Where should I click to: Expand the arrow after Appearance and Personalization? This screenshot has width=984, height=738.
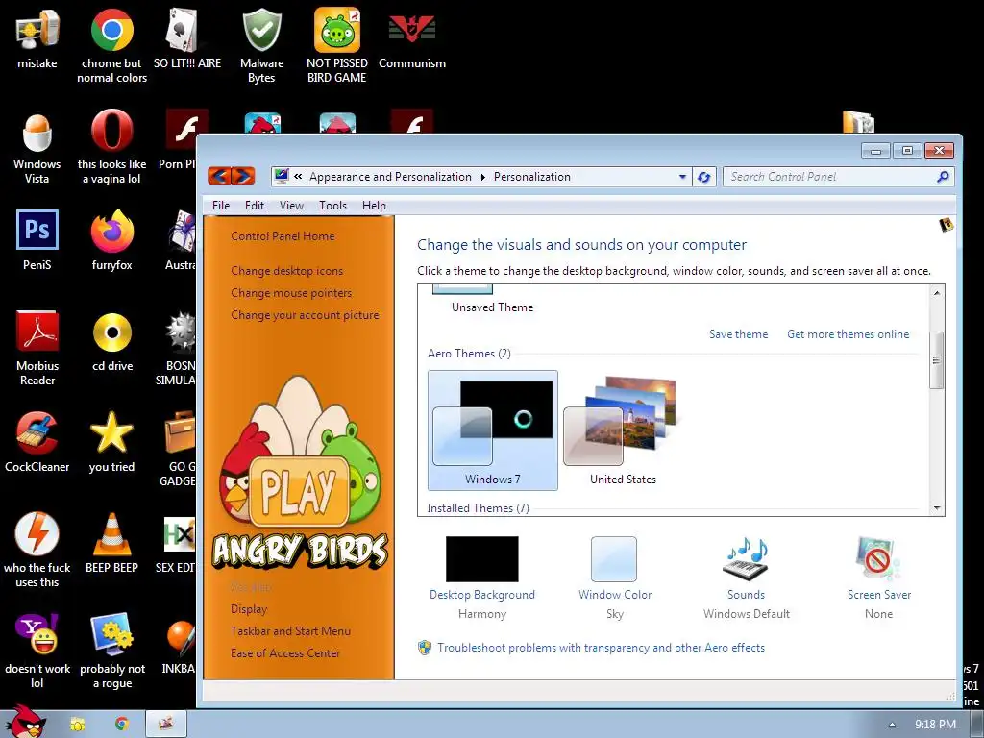(x=482, y=177)
